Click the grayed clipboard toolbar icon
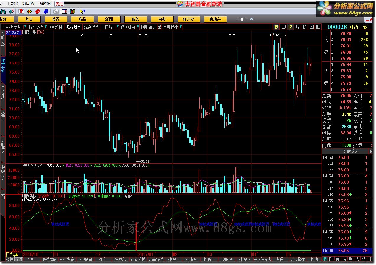 [56, 12]
